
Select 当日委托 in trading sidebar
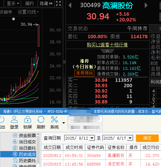(x=25, y=148)
